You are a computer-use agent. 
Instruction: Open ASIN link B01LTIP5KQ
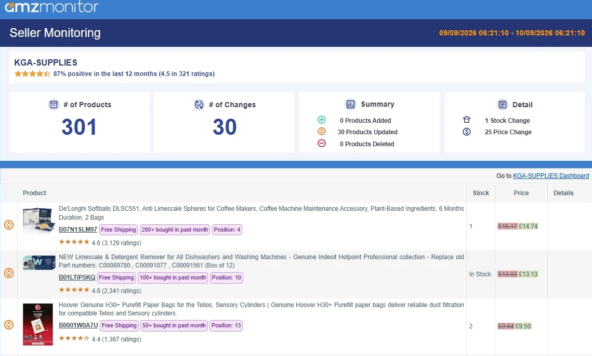click(x=77, y=277)
